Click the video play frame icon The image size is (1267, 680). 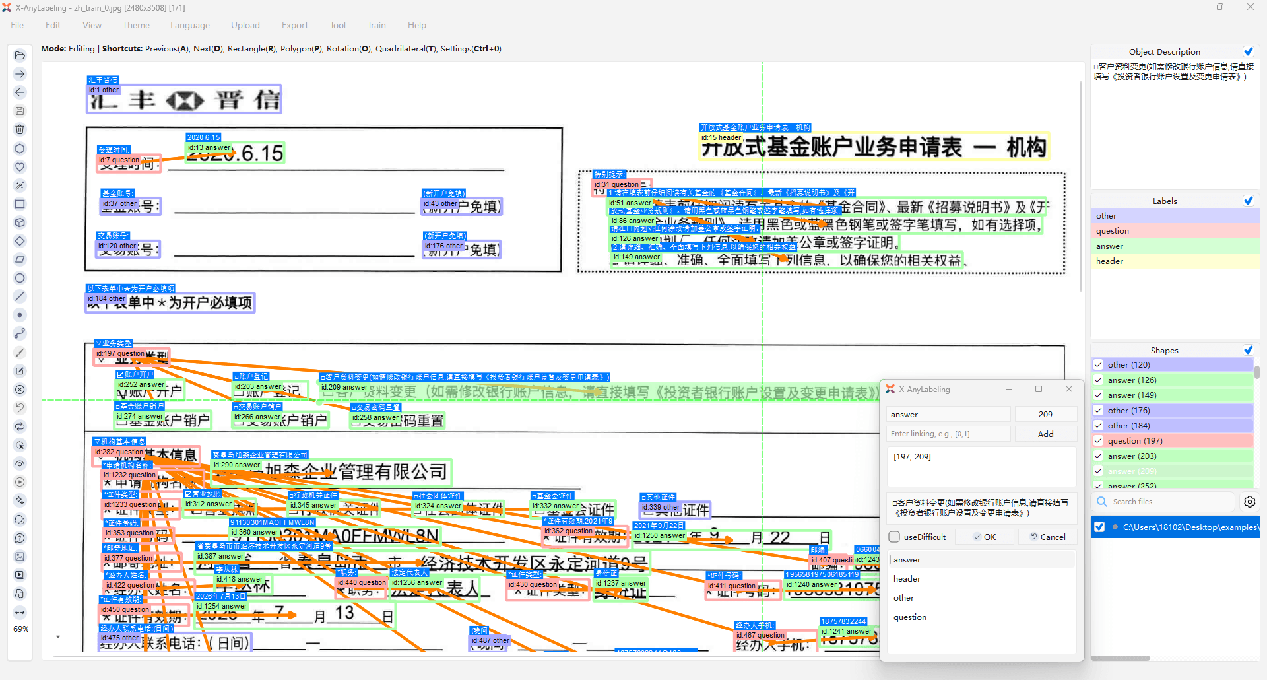tap(20, 575)
